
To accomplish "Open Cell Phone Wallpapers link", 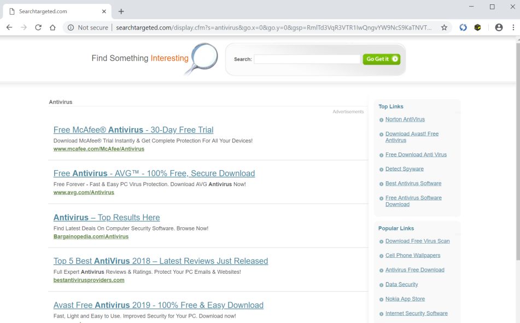I will [412, 255].
